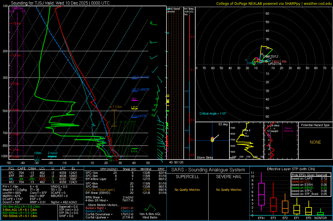This screenshot has height=221, width=333.
Task: Select the SigSvr = 492 m3/s3 value
Action: point(64,202)
